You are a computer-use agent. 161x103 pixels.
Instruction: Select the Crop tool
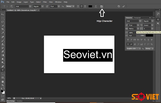pos(3,29)
